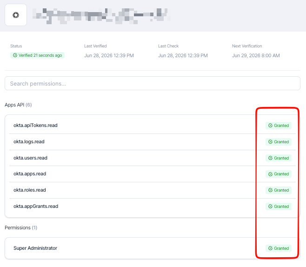Focus the Search permissions input field

tap(153, 83)
